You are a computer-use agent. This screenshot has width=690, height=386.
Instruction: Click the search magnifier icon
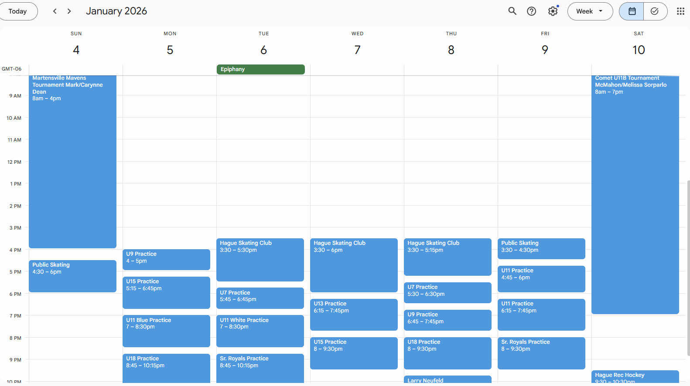click(x=512, y=11)
